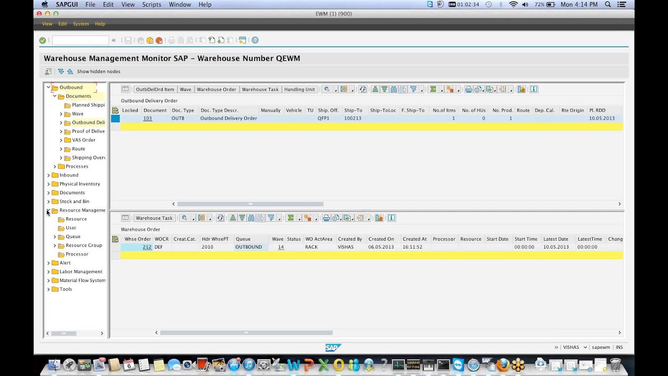Click information icon in Outbound Delivery toolbar
The height and width of the screenshot is (376, 668).
[x=534, y=89]
